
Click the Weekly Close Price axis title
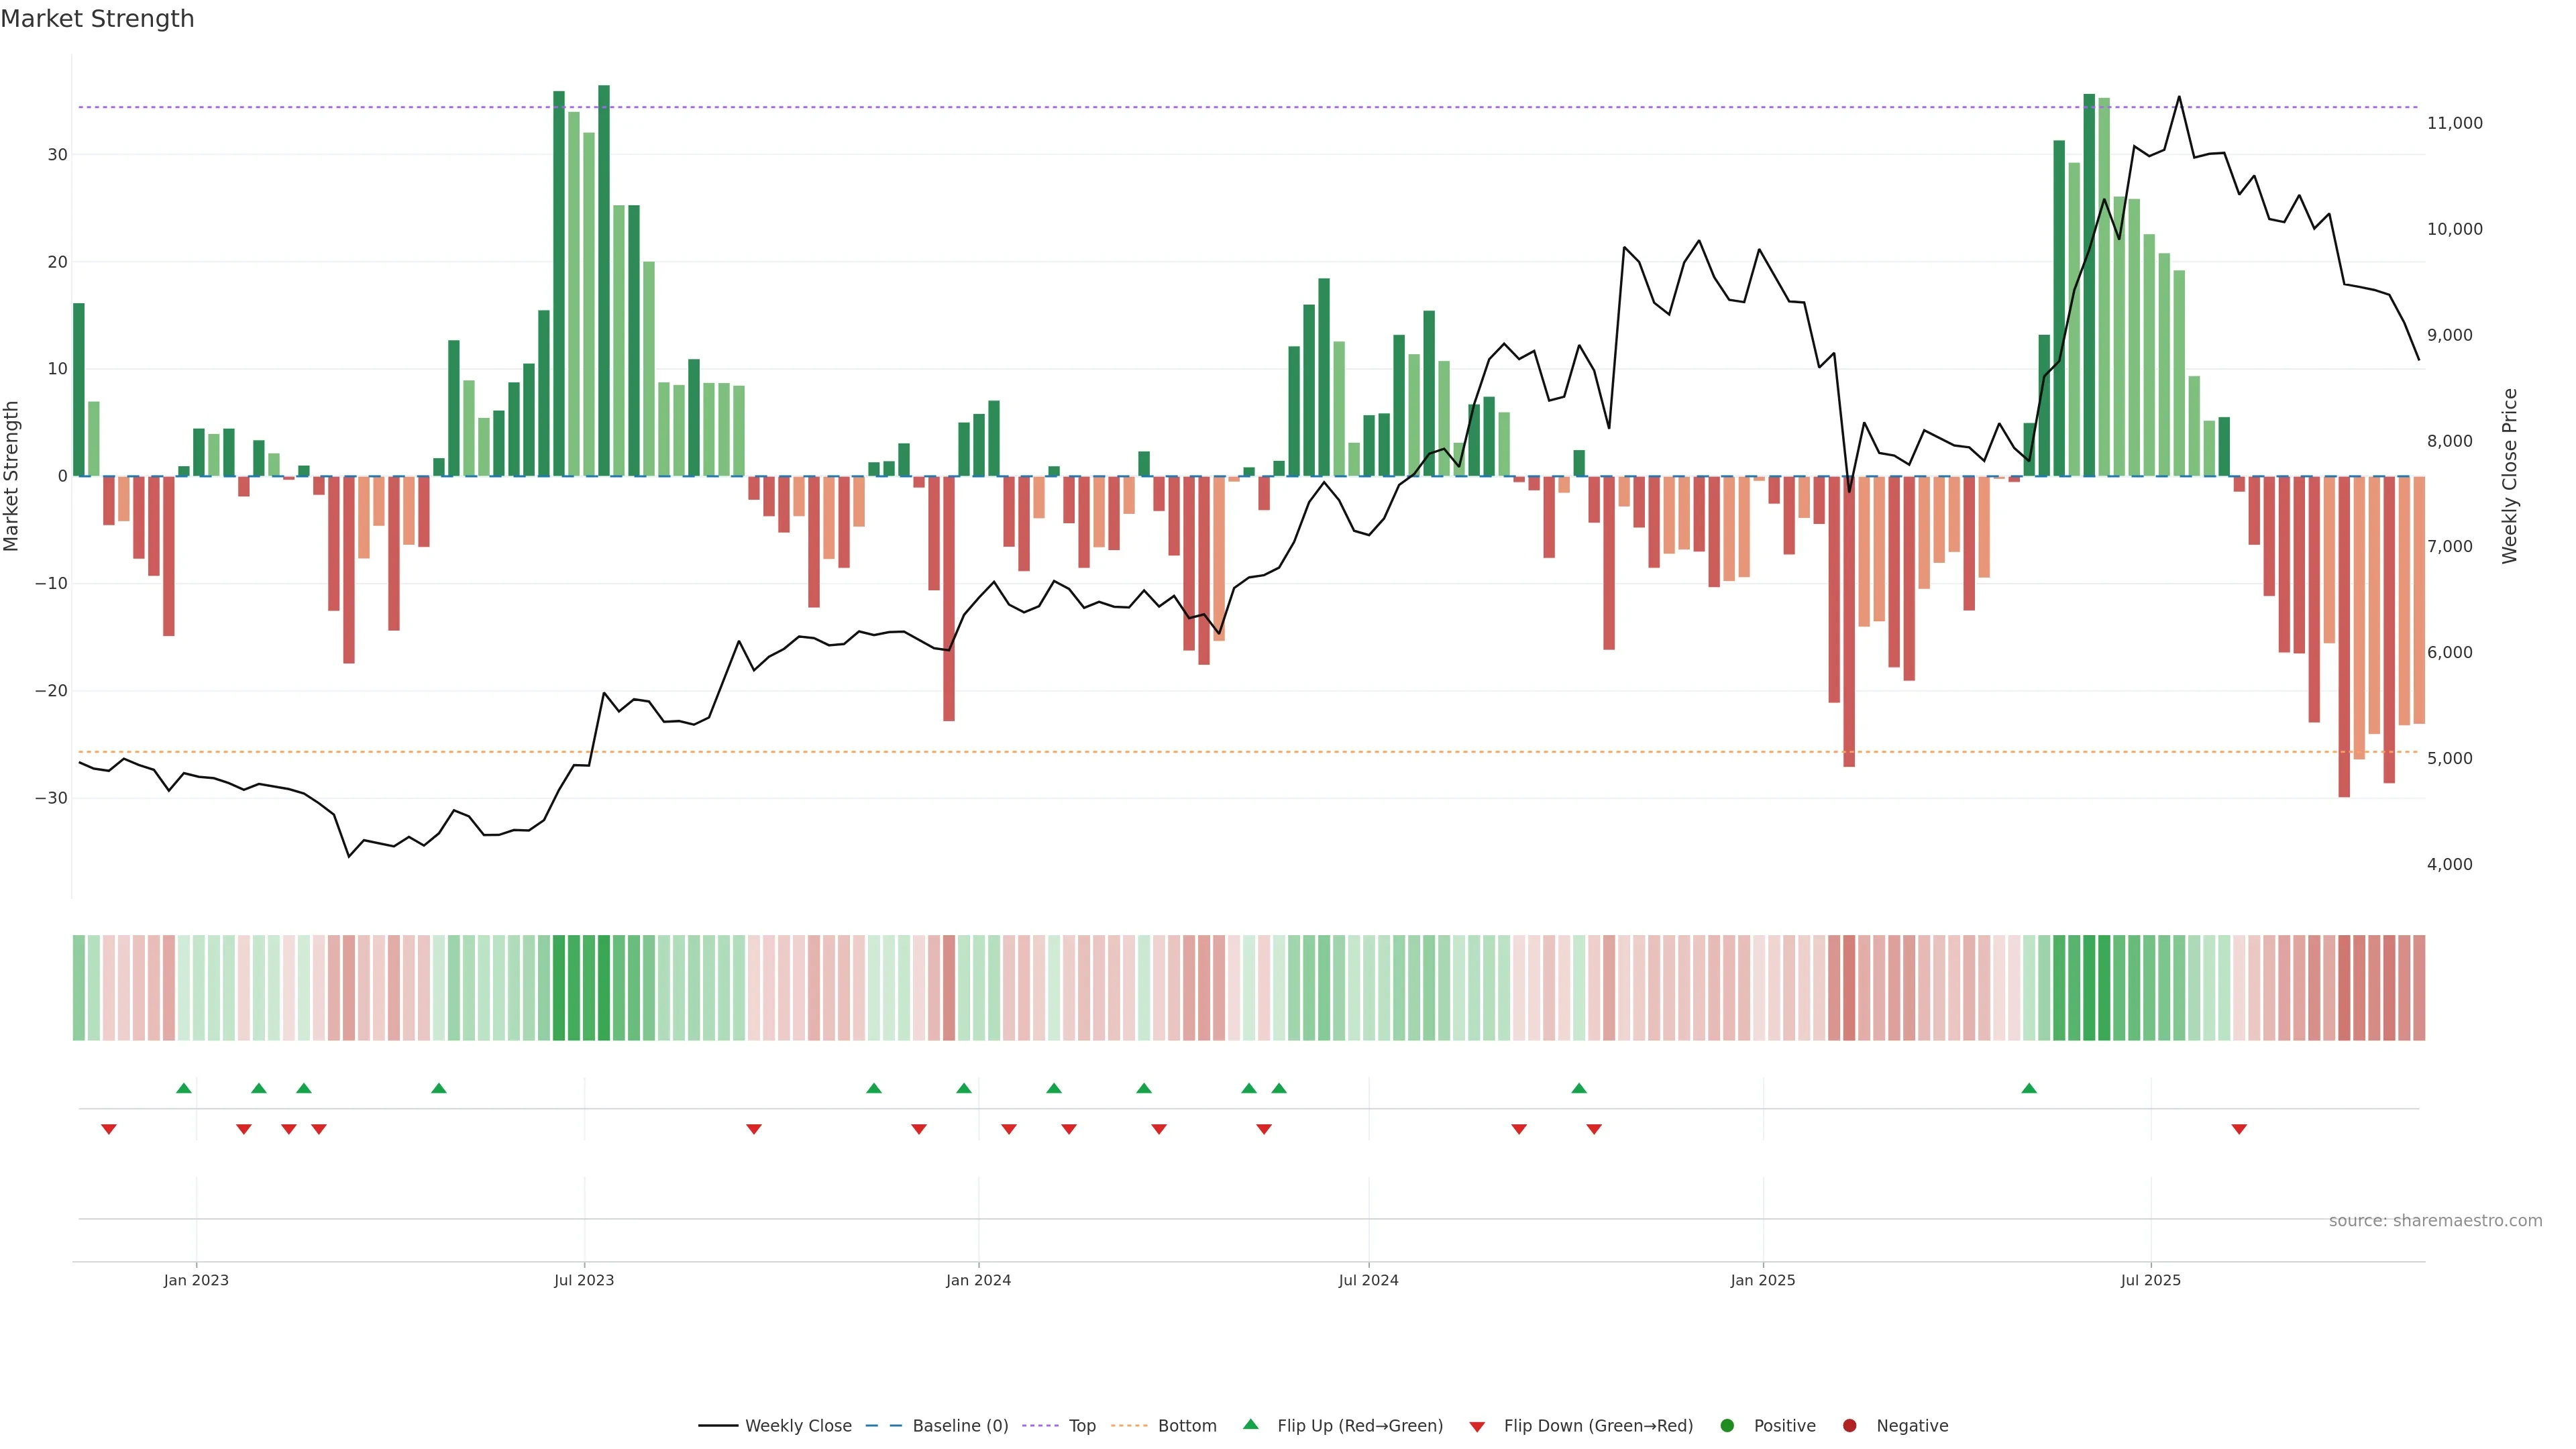[x=2509, y=476]
